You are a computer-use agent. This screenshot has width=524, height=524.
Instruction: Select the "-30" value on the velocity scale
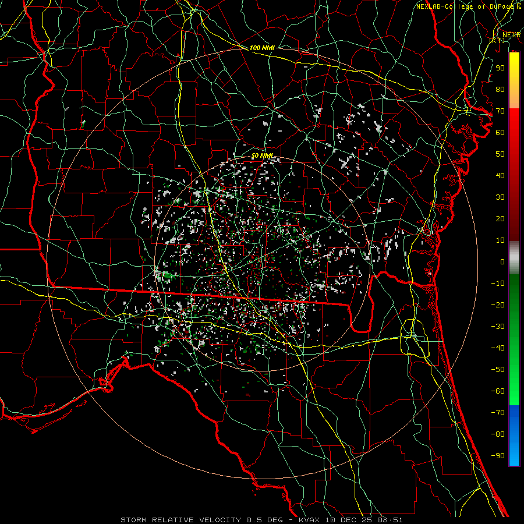(x=498, y=327)
